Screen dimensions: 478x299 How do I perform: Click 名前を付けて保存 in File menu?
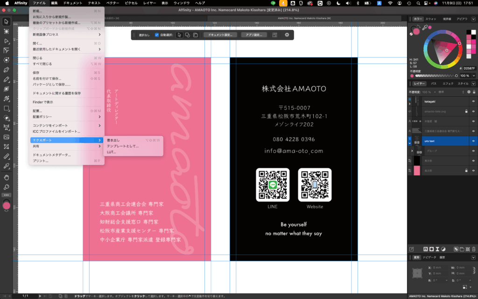point(47,78)
